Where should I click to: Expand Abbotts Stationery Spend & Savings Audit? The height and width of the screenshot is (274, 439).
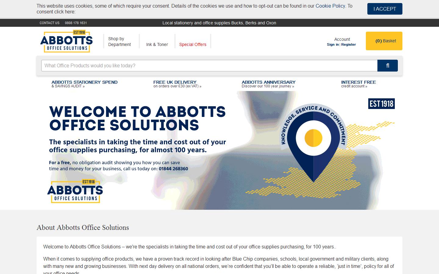pyautogui.click(x=84, y=84)
